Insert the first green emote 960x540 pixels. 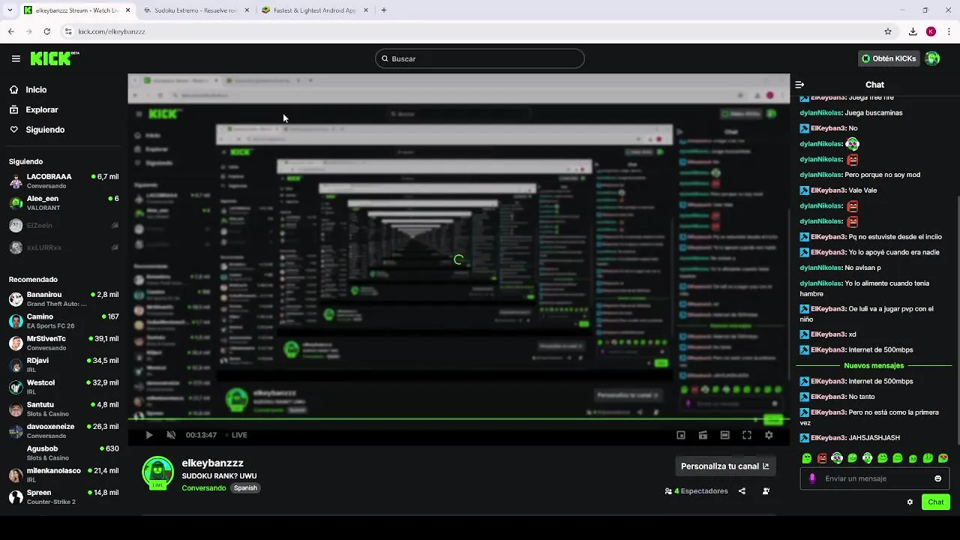[x=807, y=458]
